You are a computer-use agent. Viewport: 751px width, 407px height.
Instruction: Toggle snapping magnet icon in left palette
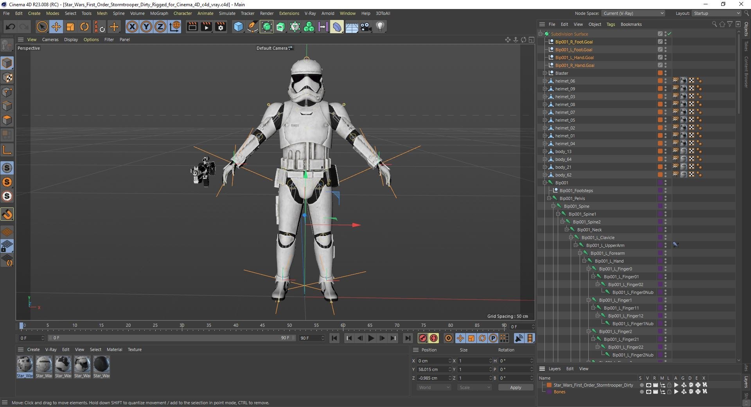tap(7, 214)
